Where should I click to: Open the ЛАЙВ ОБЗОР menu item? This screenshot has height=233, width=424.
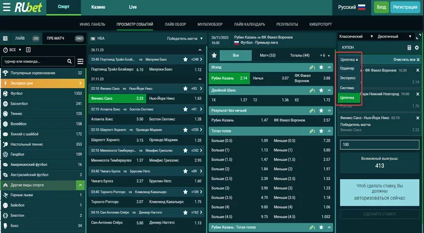coord(175,24)
